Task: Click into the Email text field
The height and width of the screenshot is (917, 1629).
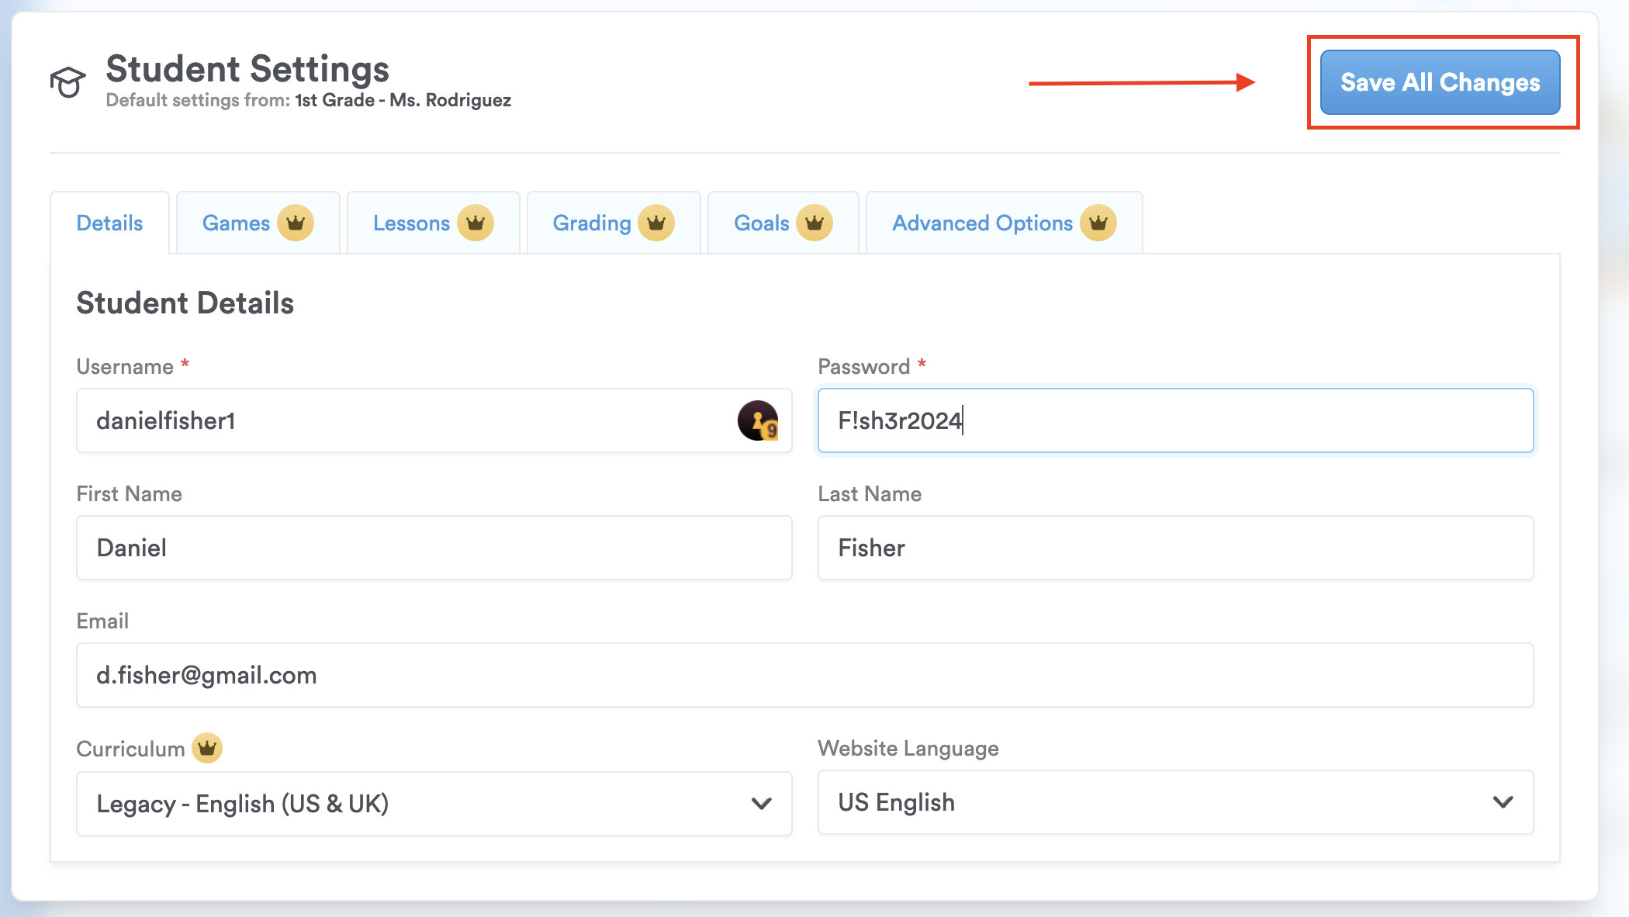Action: 804,675
